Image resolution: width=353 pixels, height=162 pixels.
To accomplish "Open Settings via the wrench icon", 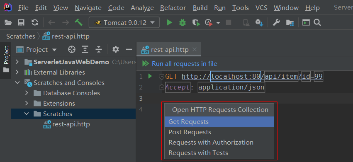I will (276, 22).
